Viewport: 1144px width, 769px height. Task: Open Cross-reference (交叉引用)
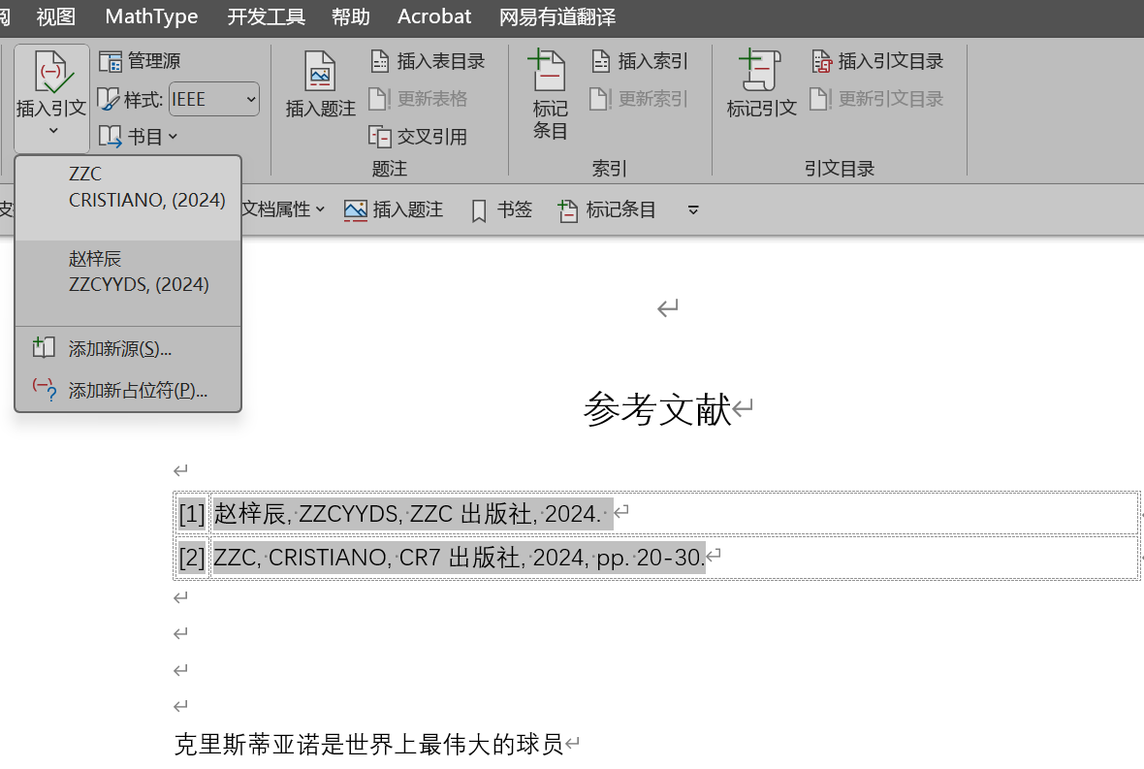coord(418,137)
